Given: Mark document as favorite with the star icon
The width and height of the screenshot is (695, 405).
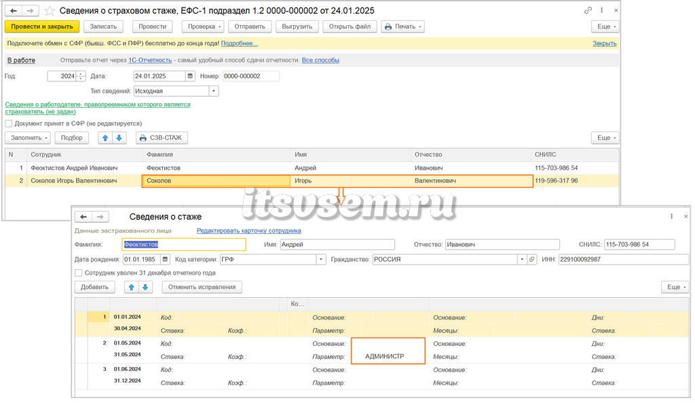Looking at the screenshot, I should [x=50, y=11].
